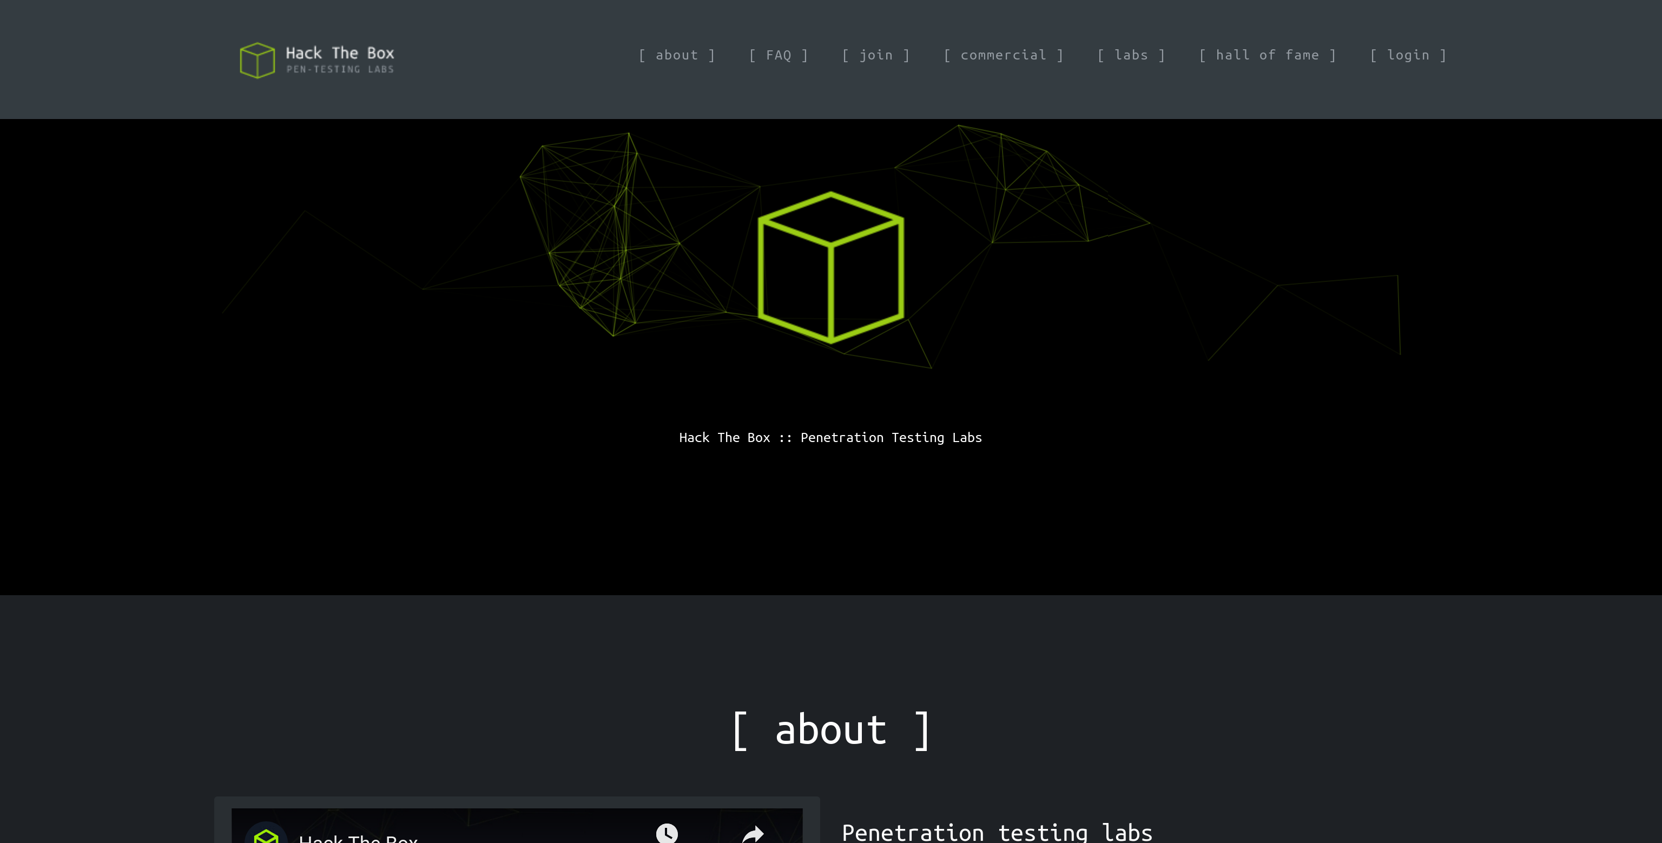Open the commercial menu link
The height and width of the screenshot is (843, 1662).
pos(1003,56)
